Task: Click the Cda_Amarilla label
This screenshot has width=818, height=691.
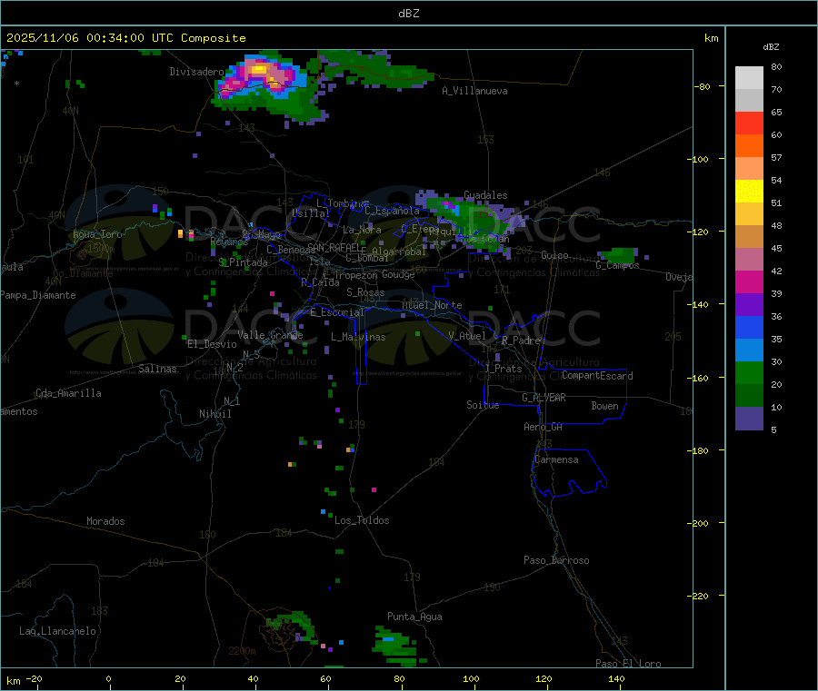Action: (x=68, y=393)
